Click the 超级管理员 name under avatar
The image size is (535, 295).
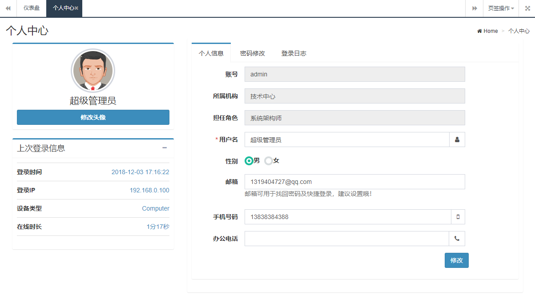point(93,101)
